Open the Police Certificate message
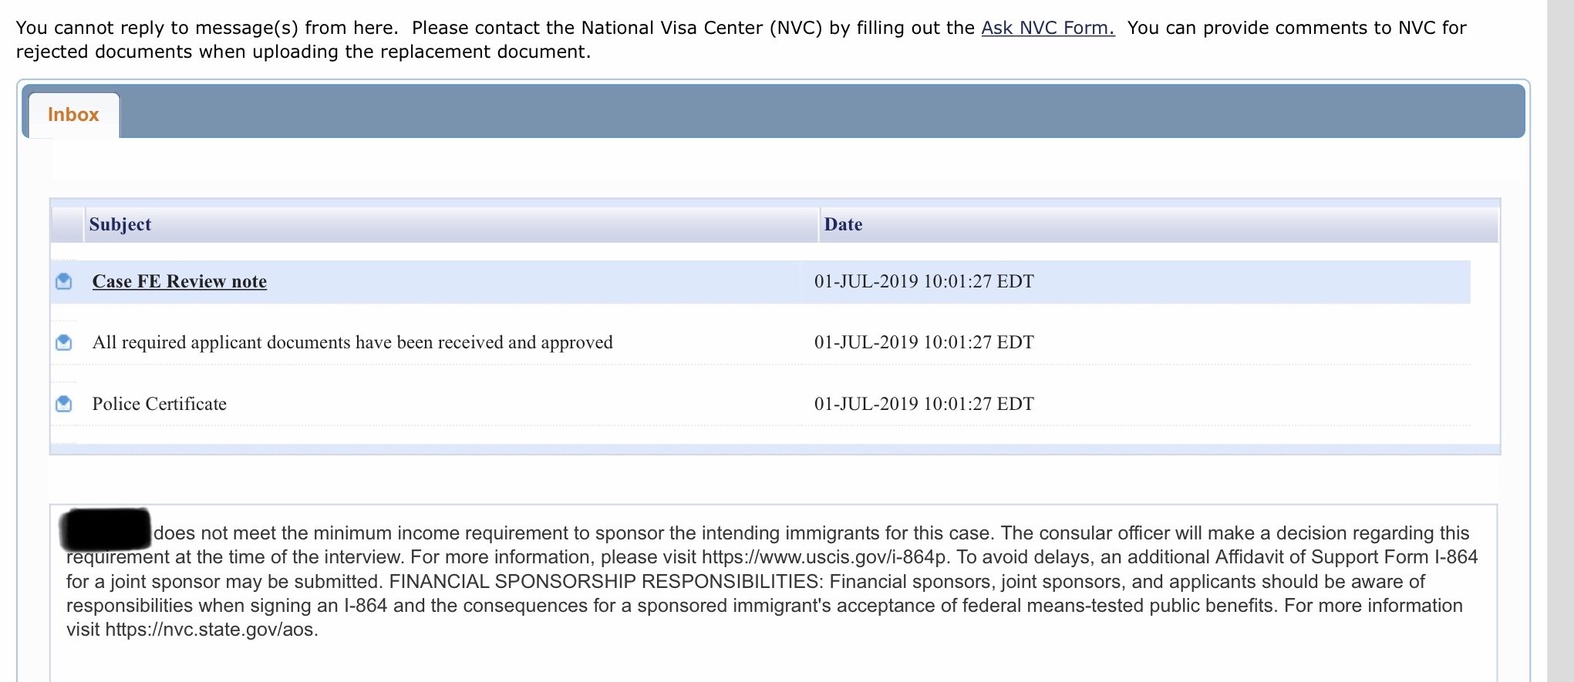Image resolution: width=1574 pixels, height=682 pixels. click(x=160, y=404)
